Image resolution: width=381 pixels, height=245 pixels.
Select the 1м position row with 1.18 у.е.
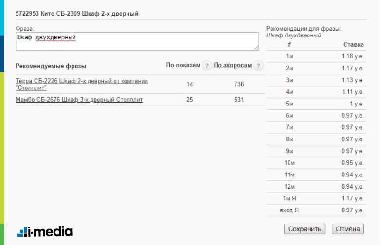coord(316,56)
